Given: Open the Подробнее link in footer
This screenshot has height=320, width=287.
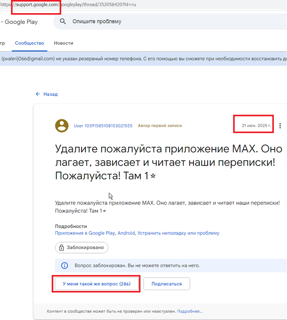Looking at the screenshot, I should tap(190, 311).
